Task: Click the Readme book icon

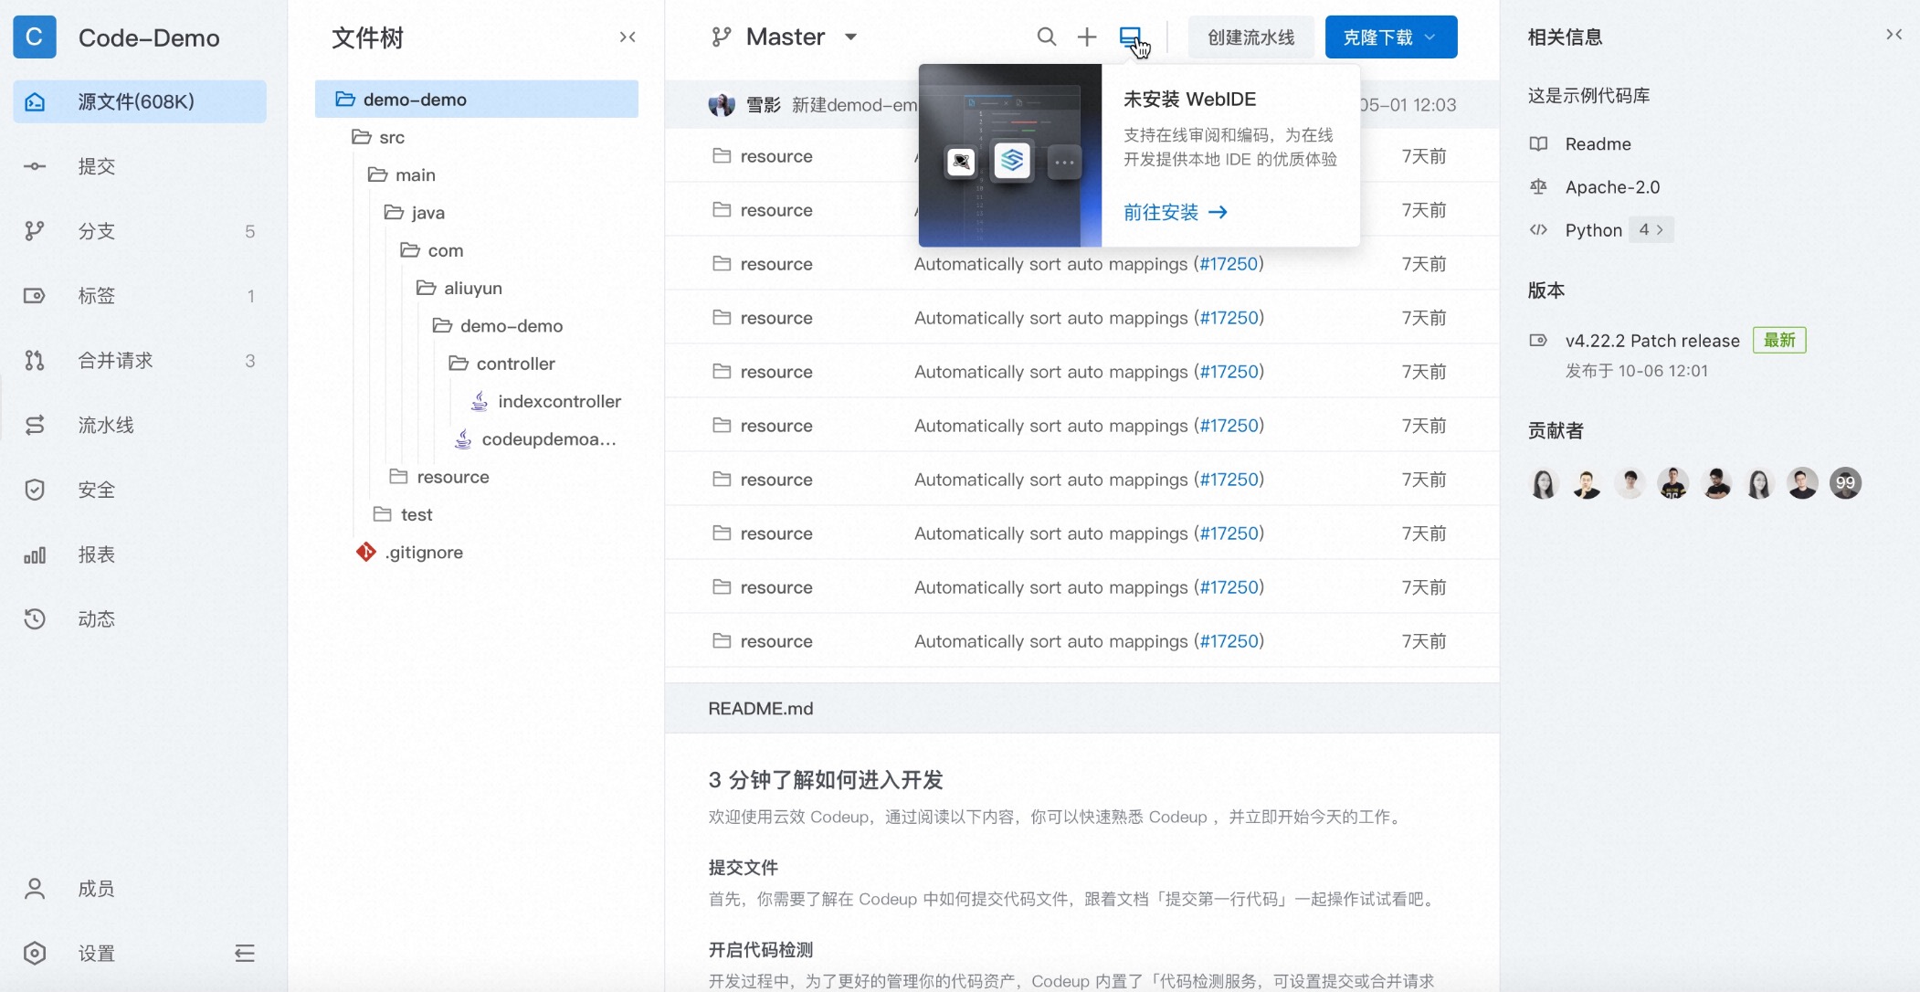Action: [1539, 144]
